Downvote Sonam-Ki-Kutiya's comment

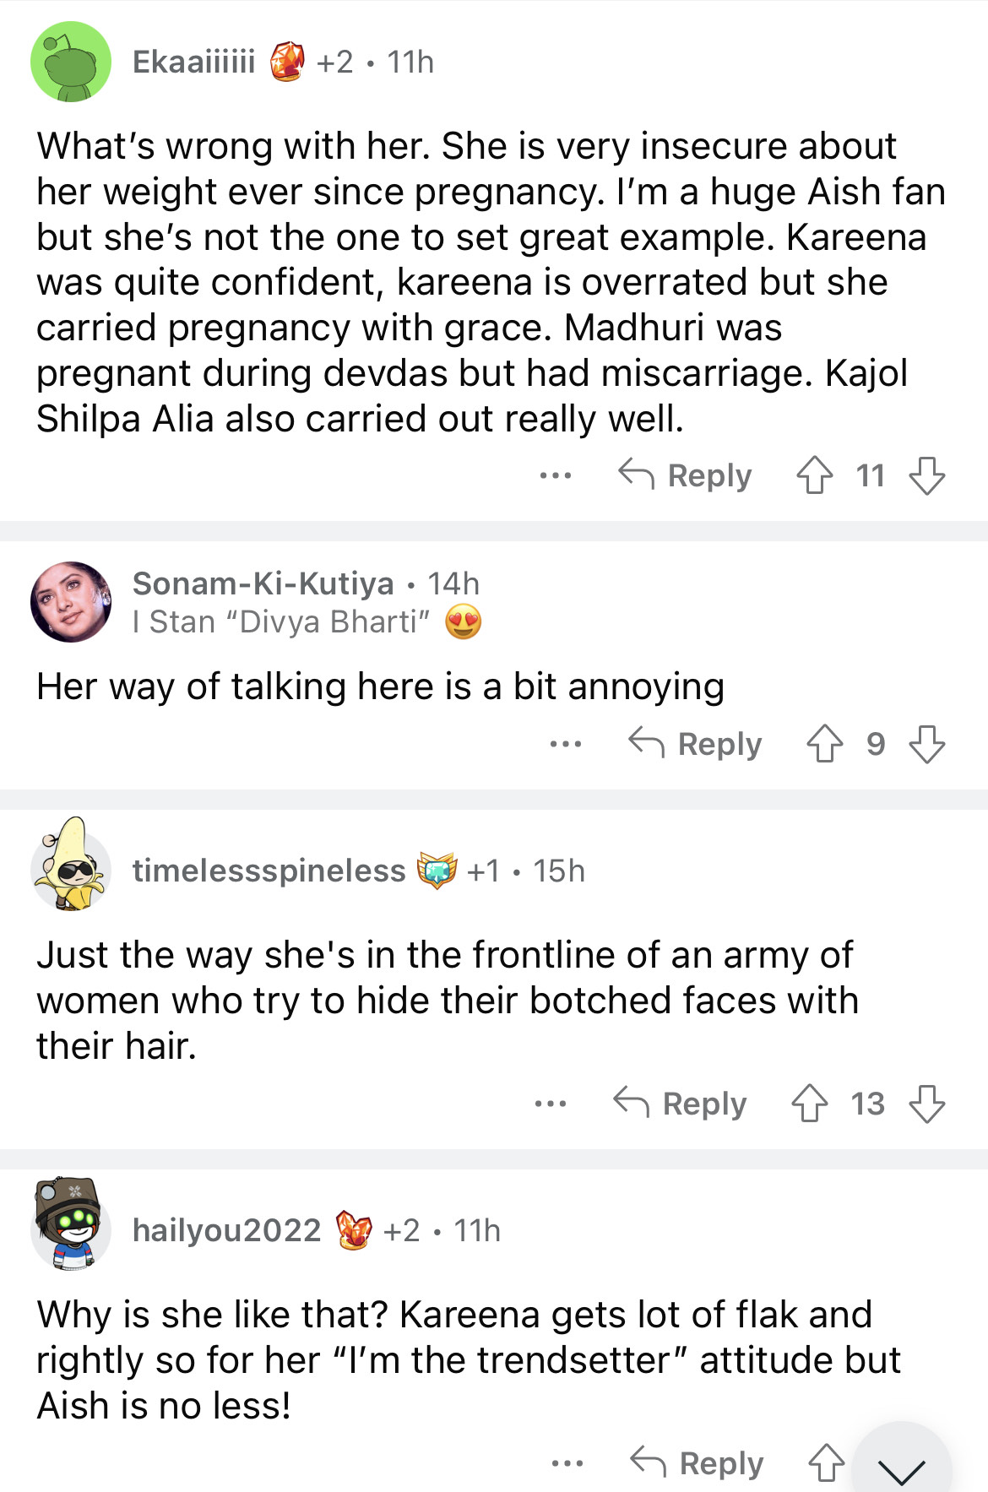point(926,744)
